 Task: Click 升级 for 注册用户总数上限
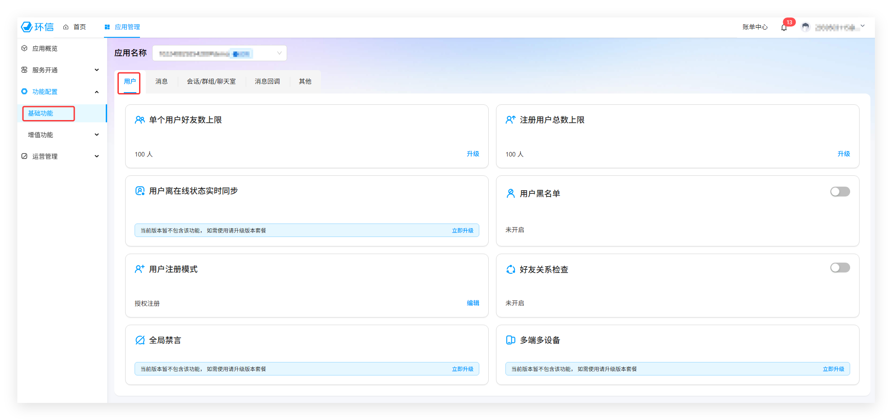click(843, 154)
